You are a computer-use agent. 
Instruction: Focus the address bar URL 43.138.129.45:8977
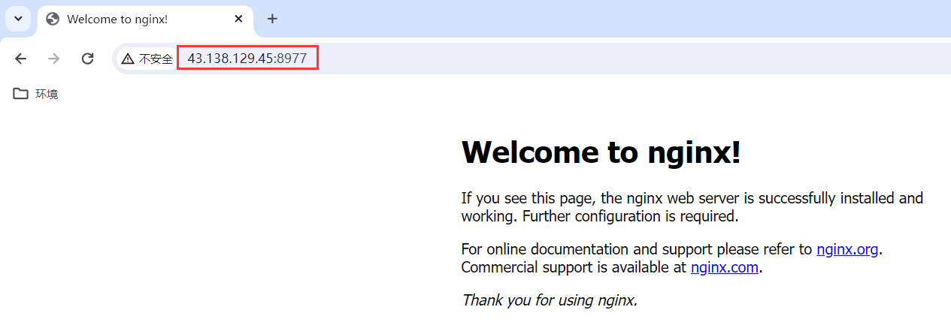click(247, 59)
